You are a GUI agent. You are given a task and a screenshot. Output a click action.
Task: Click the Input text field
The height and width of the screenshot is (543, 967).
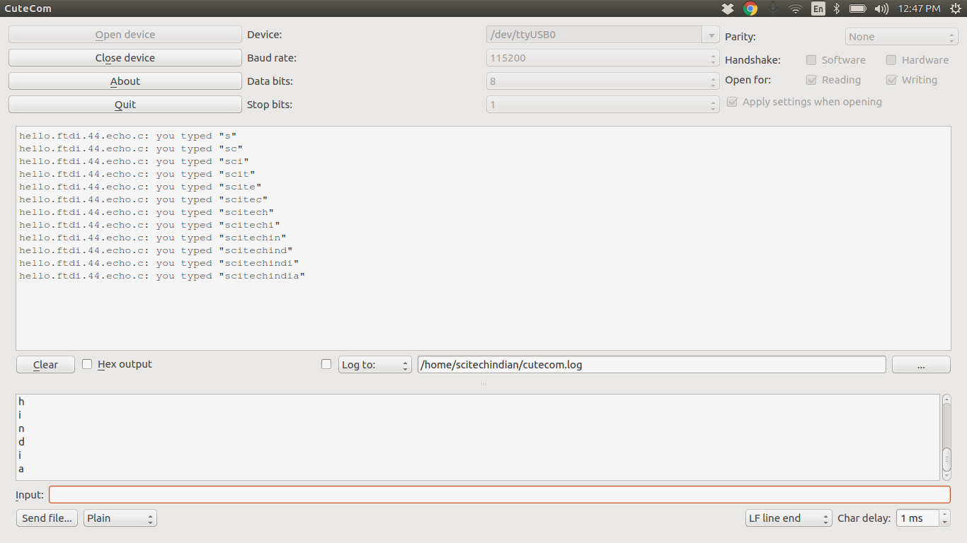click(499, 494)
